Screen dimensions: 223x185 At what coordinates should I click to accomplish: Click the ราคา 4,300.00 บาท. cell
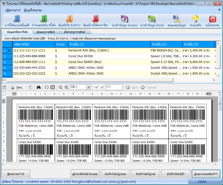tap(198, 56)
